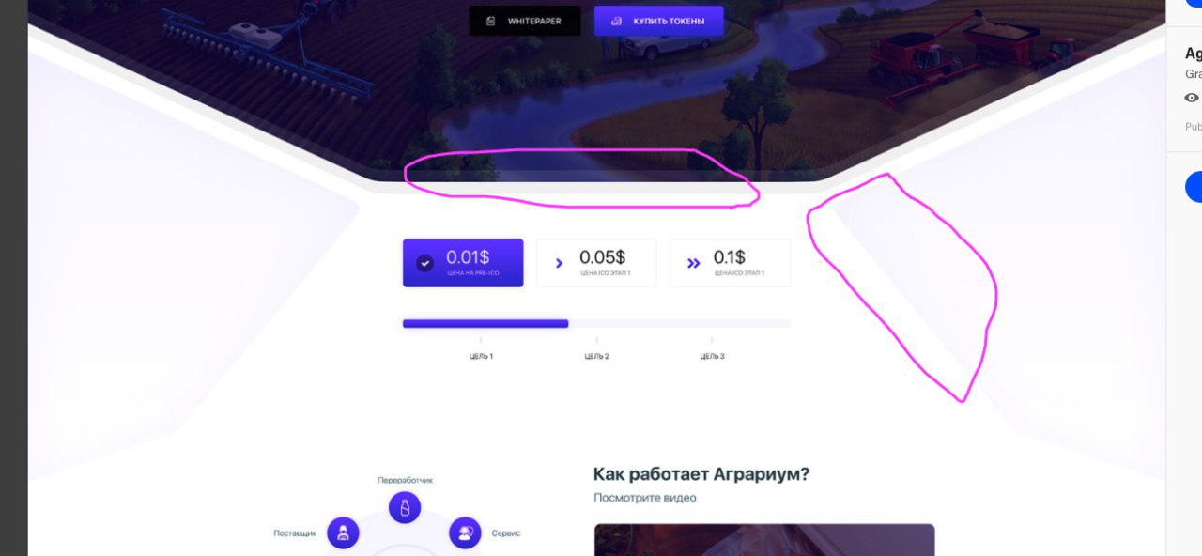The width and height of the screenshot is (1202, 556).
Task: Click the Сервис support icon
Action: tap(465, 533)
